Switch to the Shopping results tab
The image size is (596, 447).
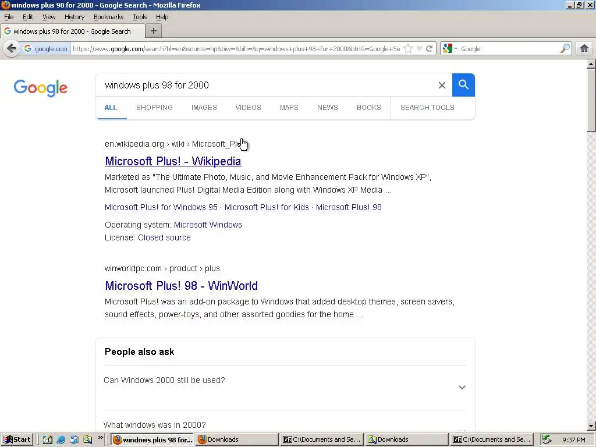coord(154,108)
